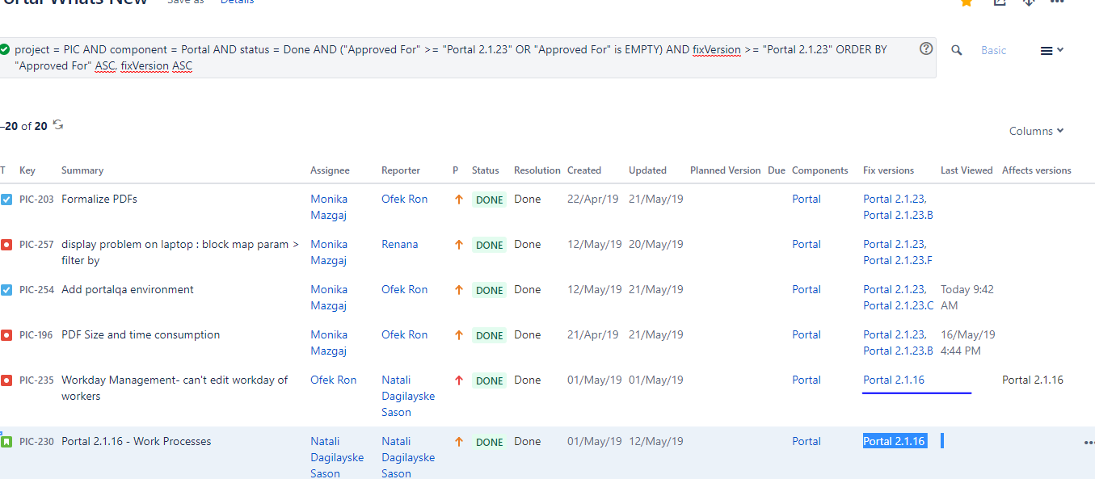This screenshot has height=479, width=1095.
Task: Click the bug type icon for PIC-235
Action: [x=6, y=380]
